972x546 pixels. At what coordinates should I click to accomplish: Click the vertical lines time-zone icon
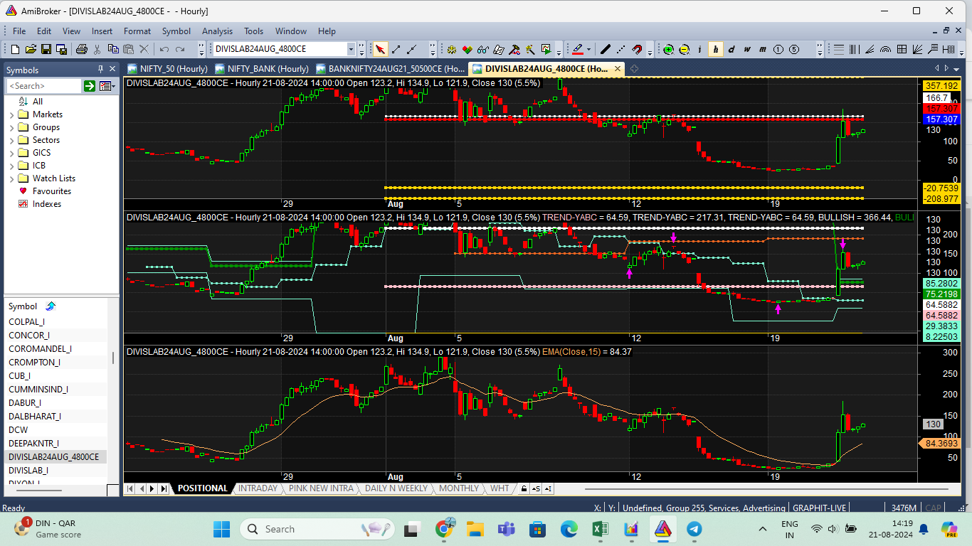tap(854, 49)
